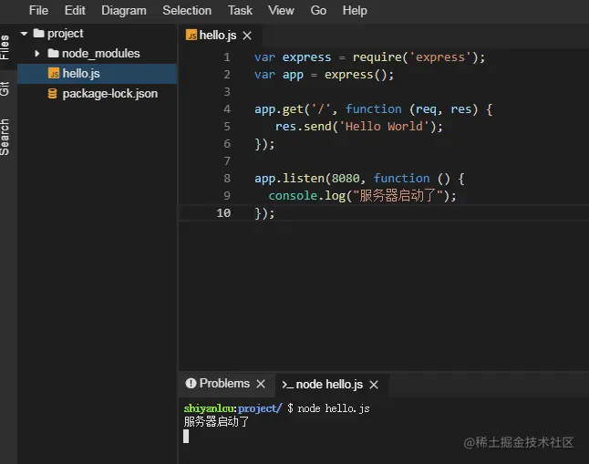The width and height of the screenshot is (589, 464).
Task: Click the node_modules folder icon
Action: point(54,53)
